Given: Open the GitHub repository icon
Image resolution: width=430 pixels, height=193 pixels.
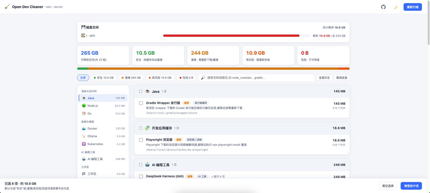Looking at the screenshot, I should [383, 7].
